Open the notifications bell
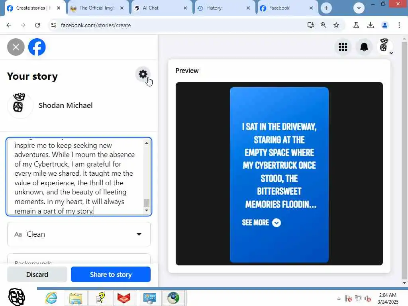The image size is (408, 306). point(364,47)
